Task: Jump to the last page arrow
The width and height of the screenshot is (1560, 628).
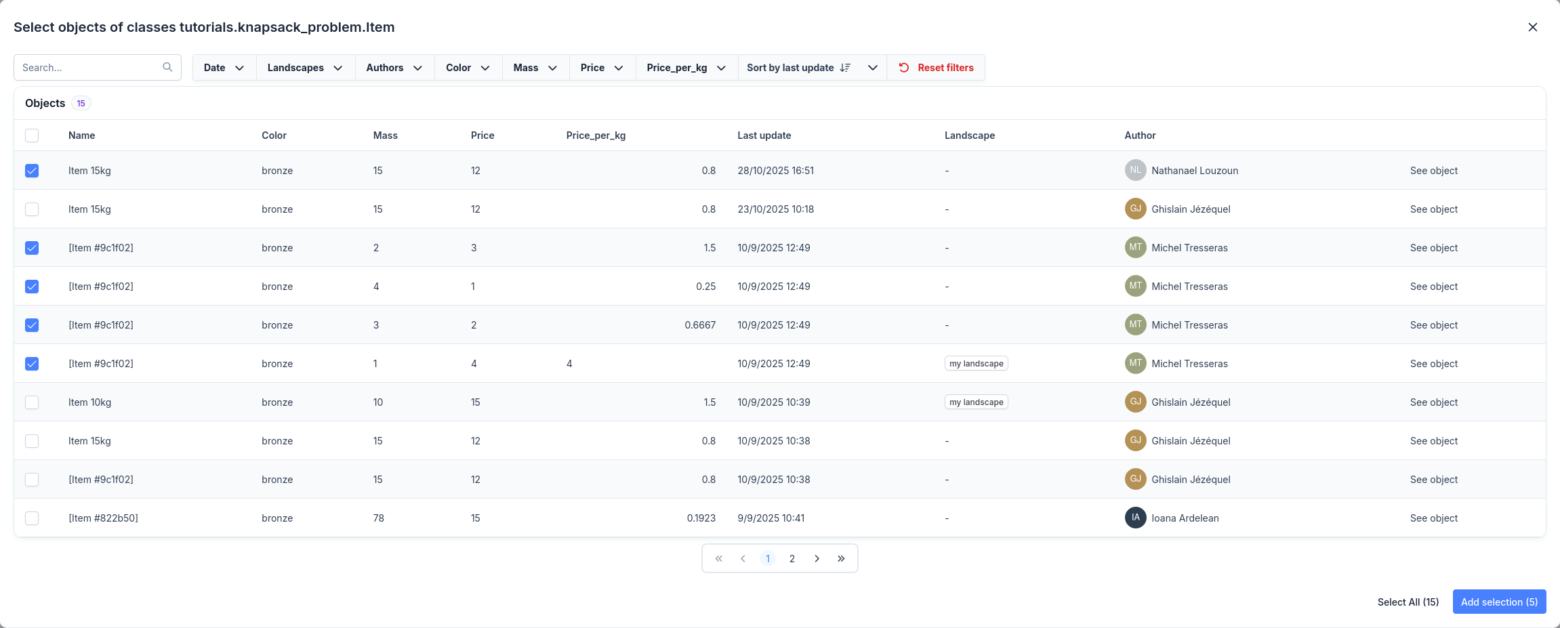Action: pyautogui.click(x=841, y=559)
